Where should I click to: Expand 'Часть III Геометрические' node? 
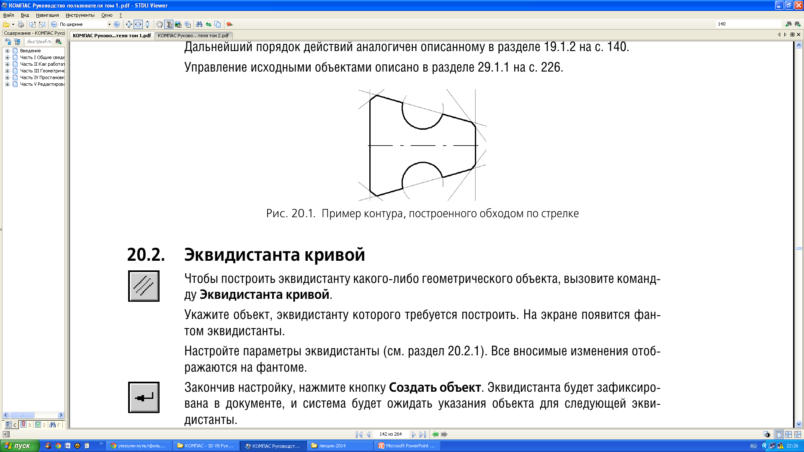[7, 71]
